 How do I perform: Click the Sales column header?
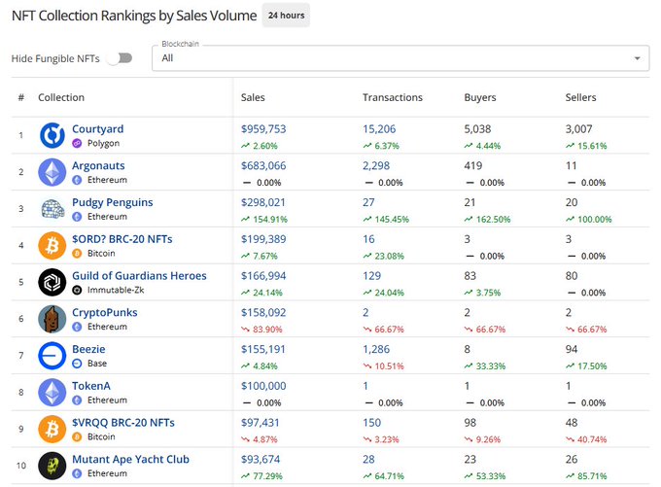(x=253, y=97)
